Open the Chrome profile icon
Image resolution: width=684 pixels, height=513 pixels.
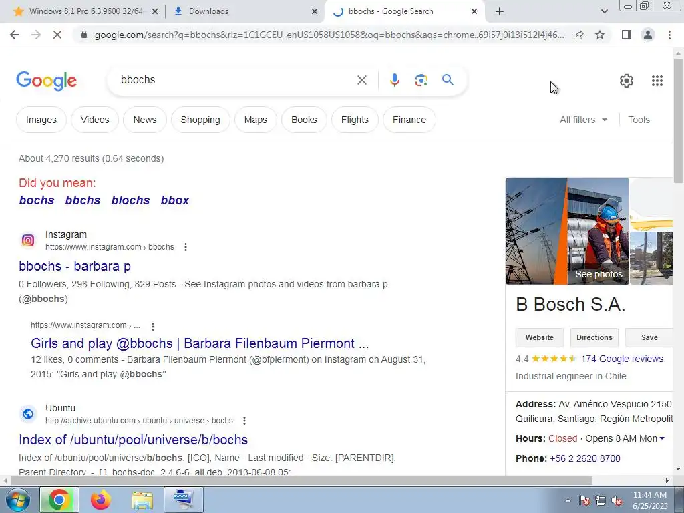(x=648, y=35)
